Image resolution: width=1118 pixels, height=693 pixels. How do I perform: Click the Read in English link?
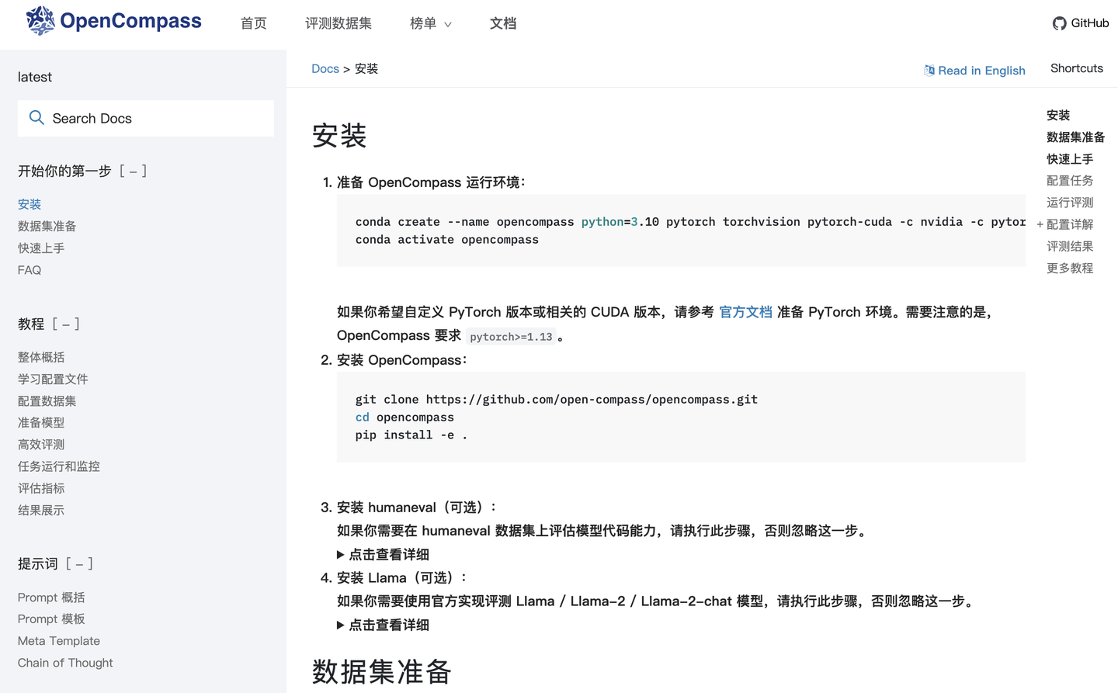(982, 70)
